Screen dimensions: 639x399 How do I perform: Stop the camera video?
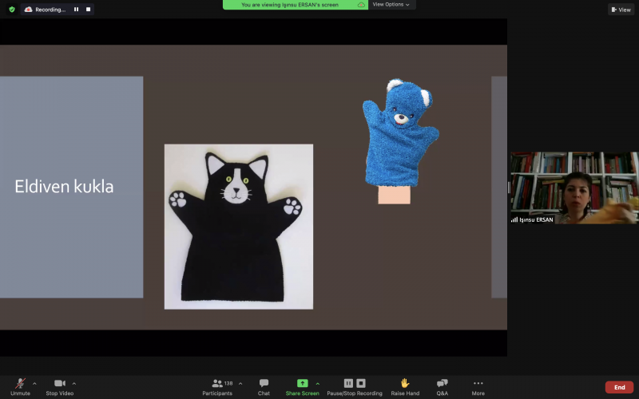coord(60,384)
